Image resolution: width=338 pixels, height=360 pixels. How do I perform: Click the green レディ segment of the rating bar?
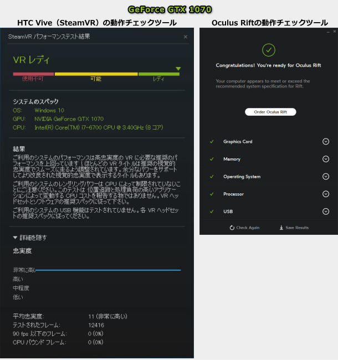click(x=159, y=74)
